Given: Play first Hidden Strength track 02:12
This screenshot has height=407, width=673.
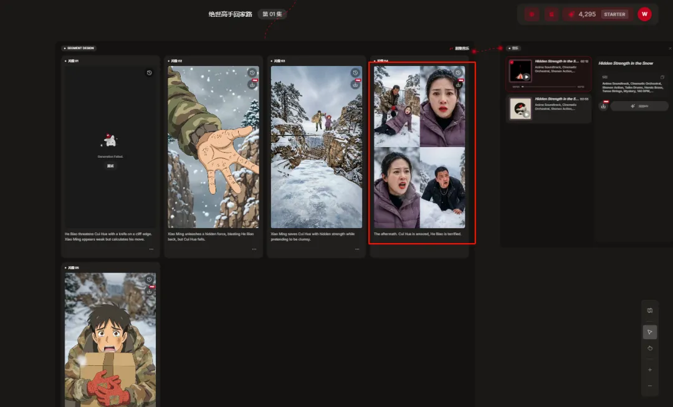Looking at the screenshot, I should [526, 77].
